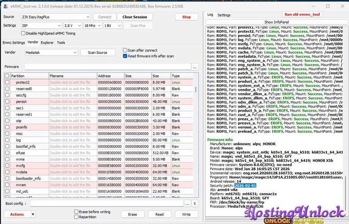Click the eMMC_tool app icon in title bar
This screenshot has height=224, width=349.
(6, 6)
